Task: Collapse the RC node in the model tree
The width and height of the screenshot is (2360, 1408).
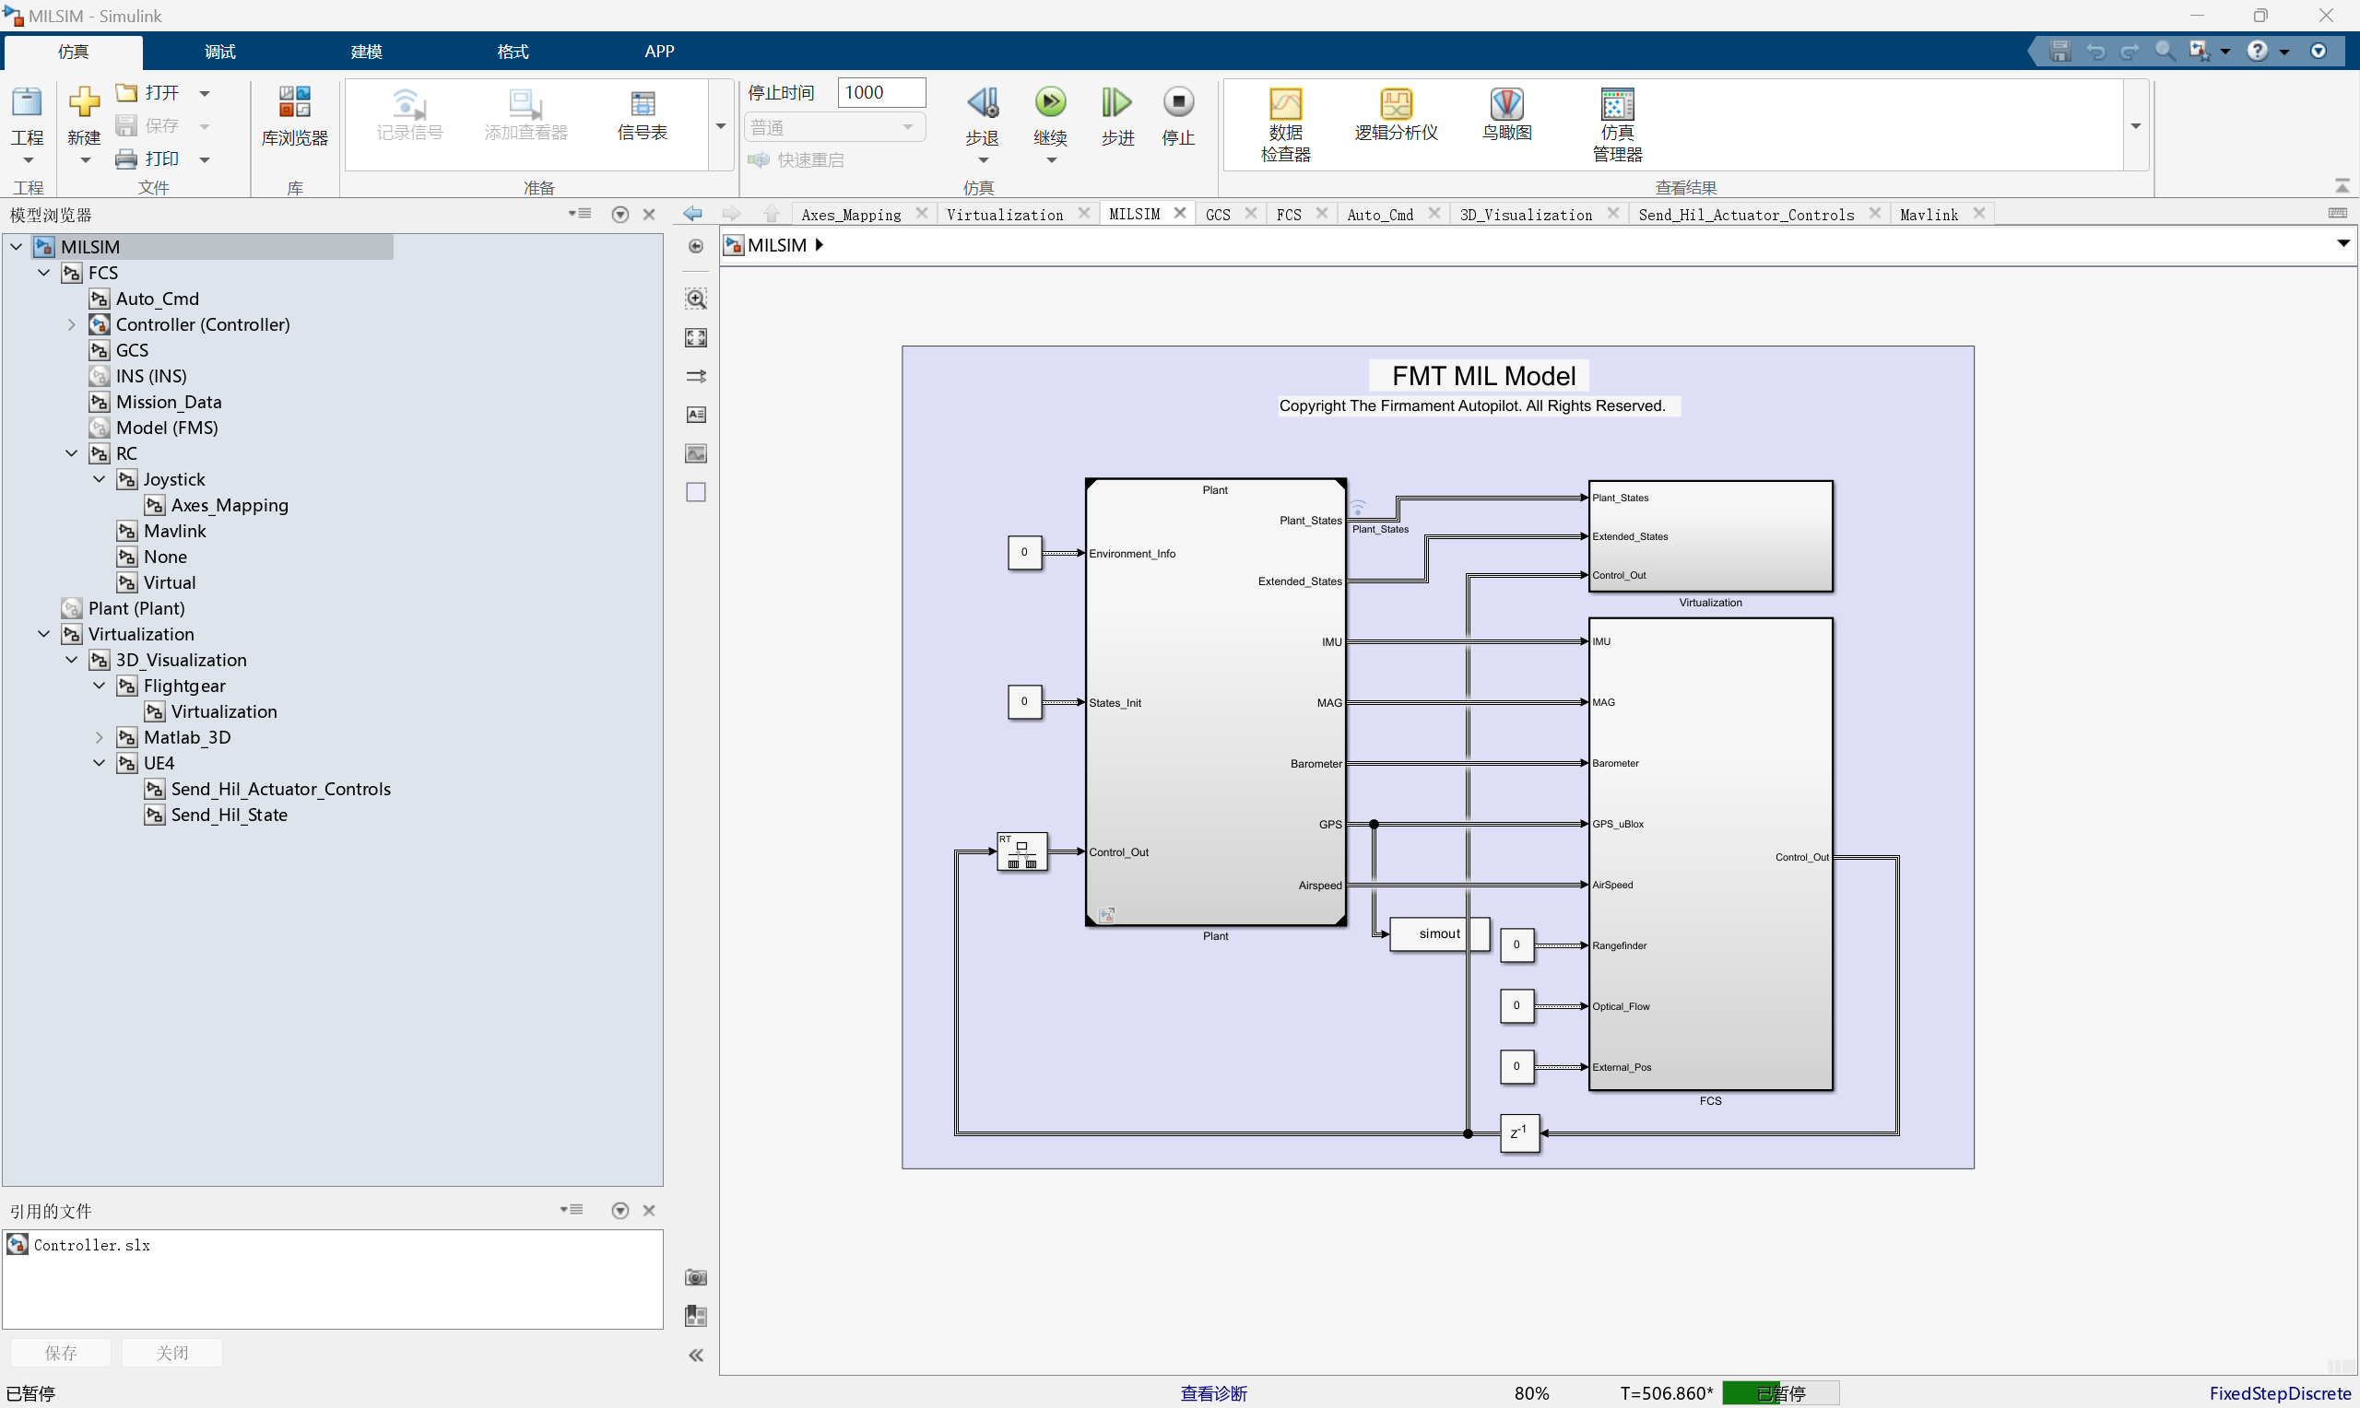Action: (x=71, y=453)
